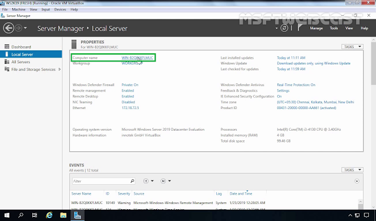The image size is (376, 221).
Task: Click the magnifier icon in Events filter
Action: (x=132, y=181)
